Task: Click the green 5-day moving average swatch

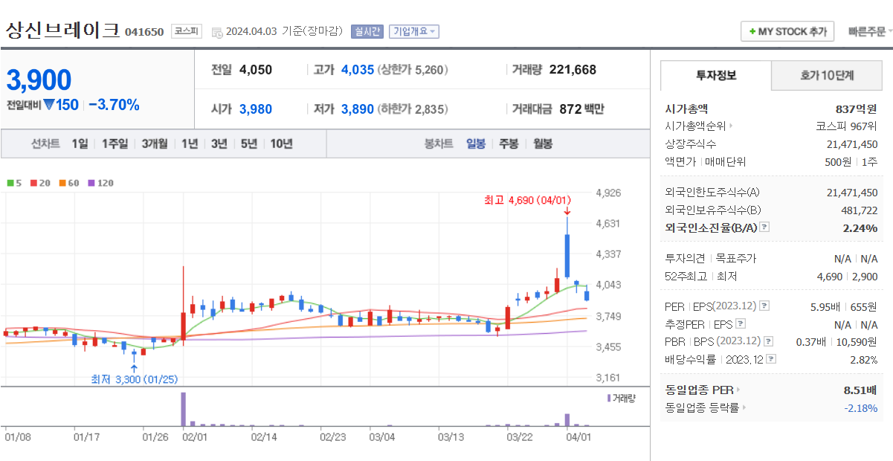Action: (10, 182)
